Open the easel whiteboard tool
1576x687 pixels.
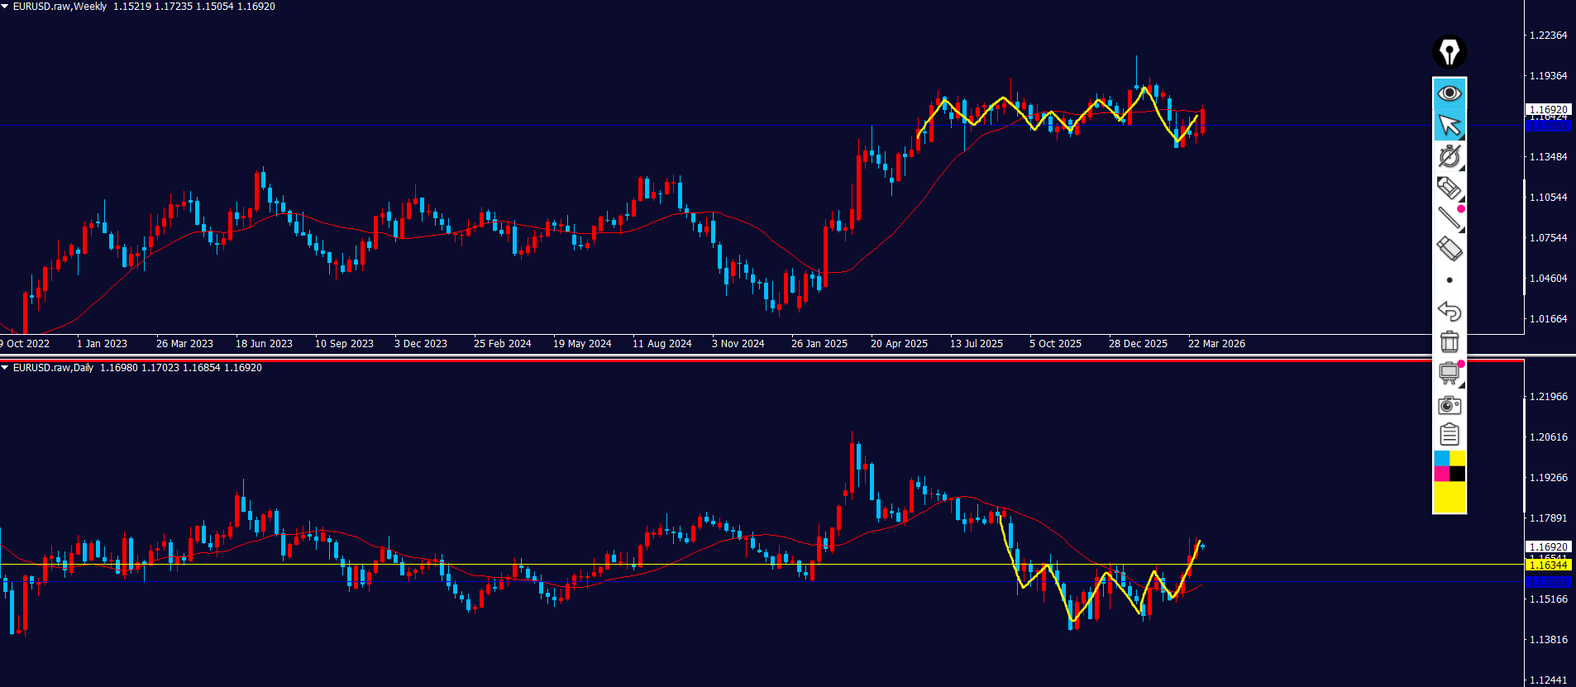tap(1449, 373)
